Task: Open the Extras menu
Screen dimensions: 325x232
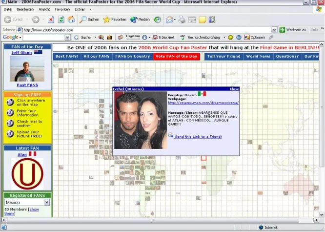Action: pyautogui.click(x=80, y=9)
